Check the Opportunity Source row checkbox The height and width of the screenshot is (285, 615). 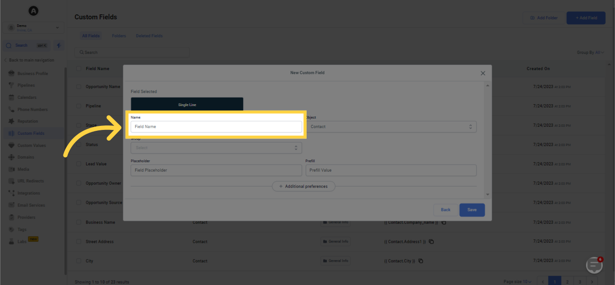[79, 203]
